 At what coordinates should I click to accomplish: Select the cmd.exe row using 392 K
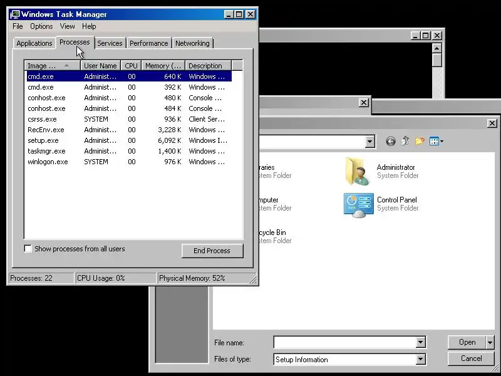pyautogui.click(x=129, y=87)
